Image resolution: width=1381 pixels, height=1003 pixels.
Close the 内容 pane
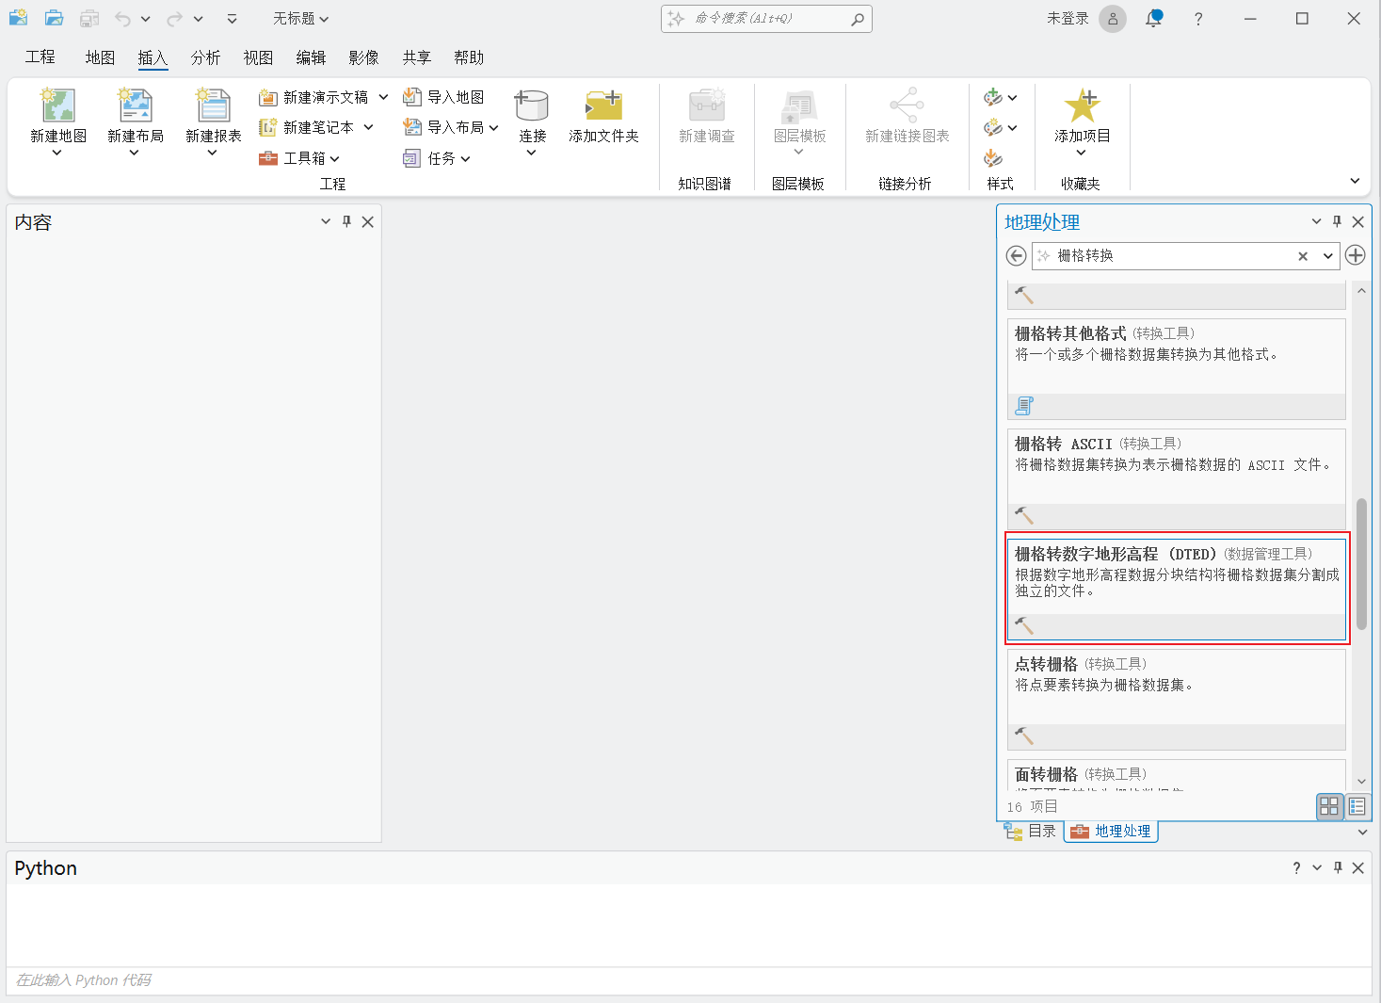click(x=368, y=221)
